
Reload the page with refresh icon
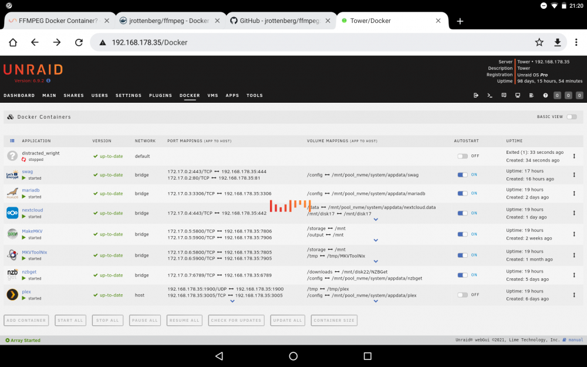click(79, 42)
